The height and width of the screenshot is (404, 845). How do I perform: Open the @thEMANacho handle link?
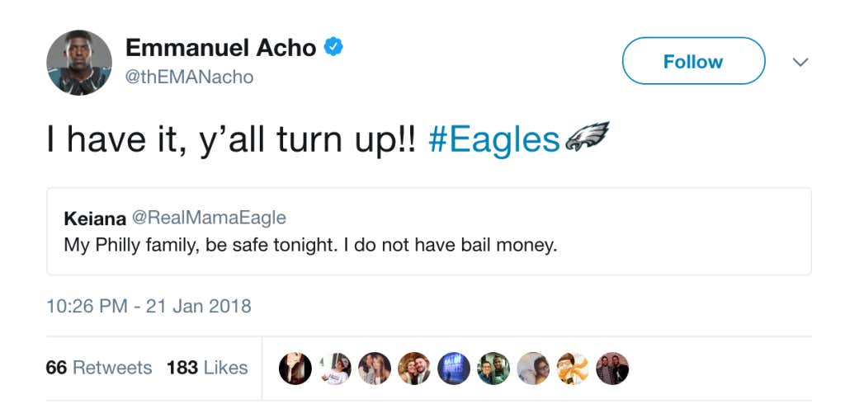[x=189, y=78]
